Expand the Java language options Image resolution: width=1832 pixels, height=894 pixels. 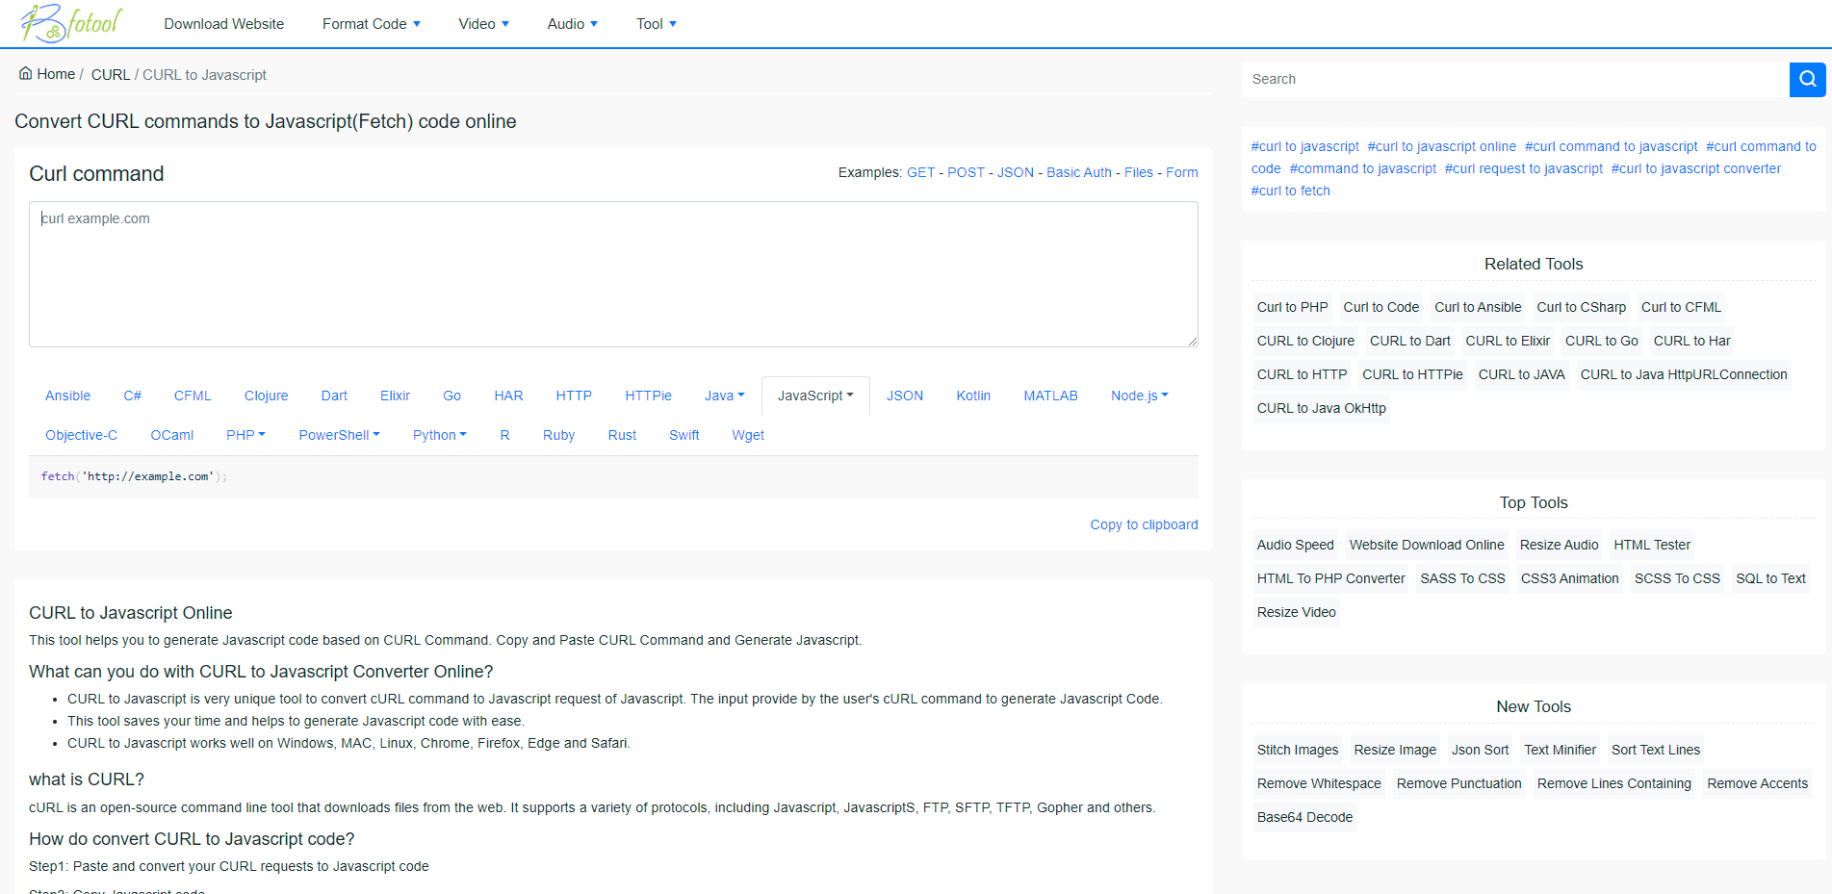(724, 396)
